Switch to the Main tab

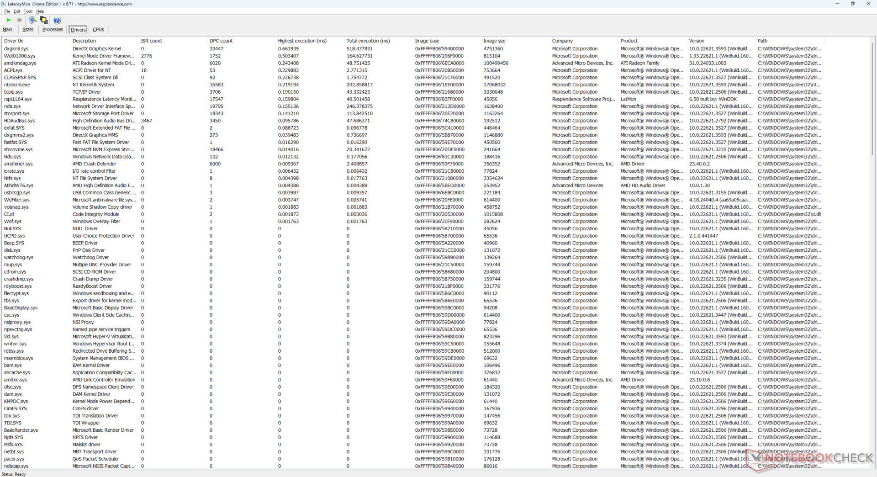(x=7, y=30)
